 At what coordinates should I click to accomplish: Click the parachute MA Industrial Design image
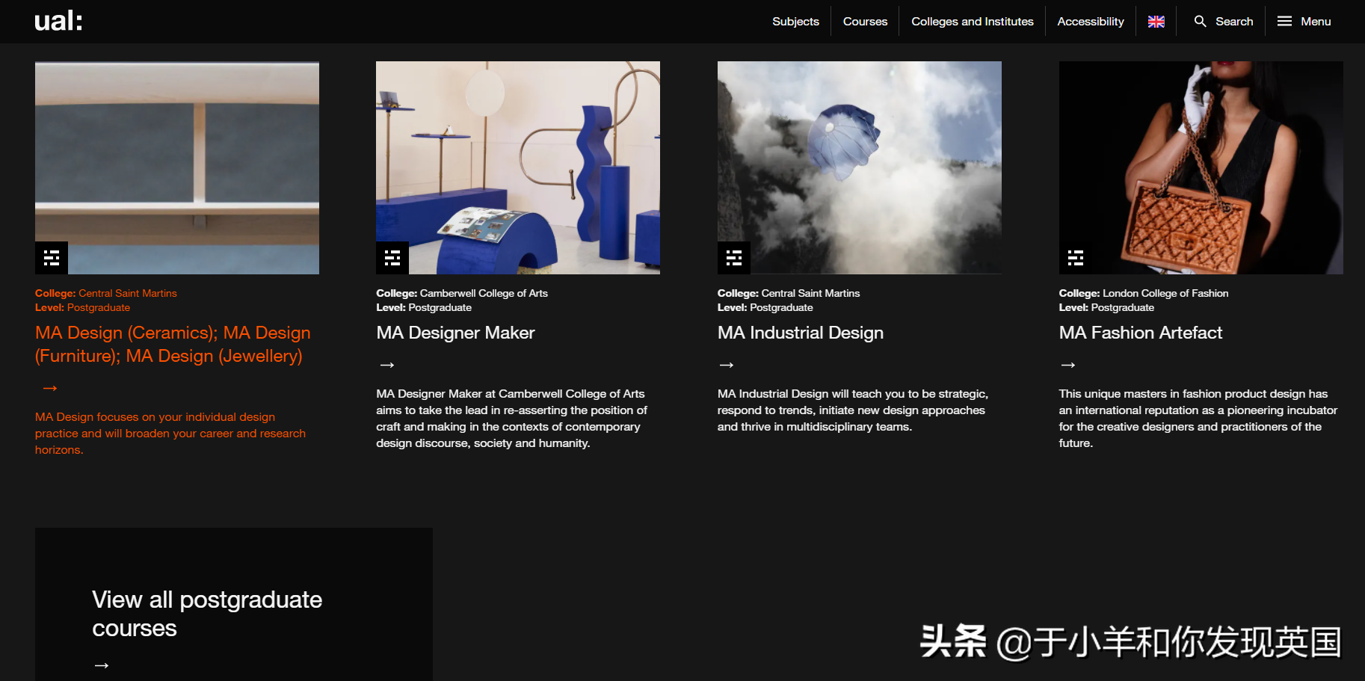point(859,167)
